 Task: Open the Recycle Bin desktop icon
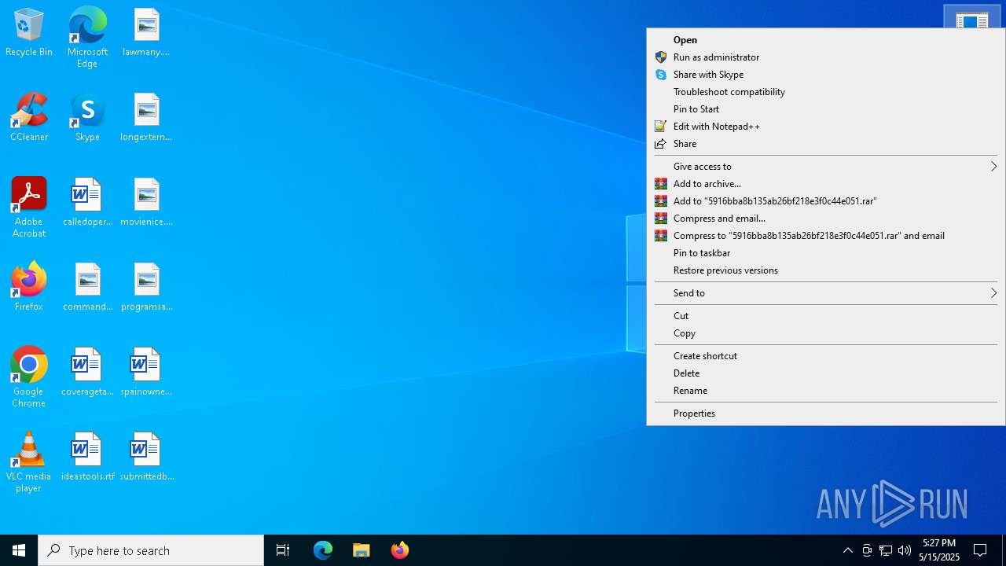(29, 33)
